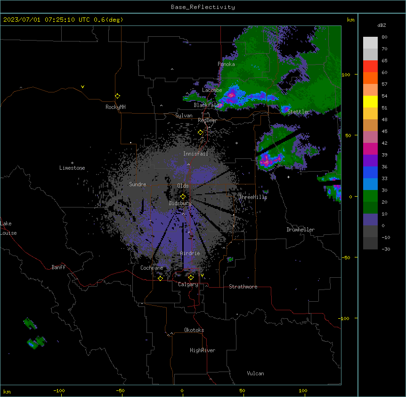Viewport: 406px width, 397px height.
Task: Click the 30 dBZ green legend swatch
Action: click(x=370, y=196)
